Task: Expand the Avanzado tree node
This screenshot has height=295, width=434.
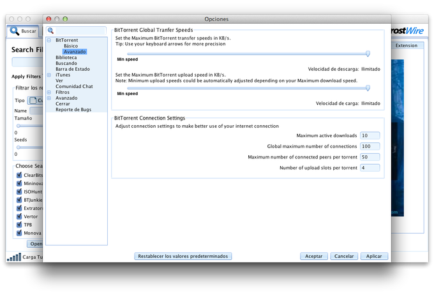Action: pos(49,98)
